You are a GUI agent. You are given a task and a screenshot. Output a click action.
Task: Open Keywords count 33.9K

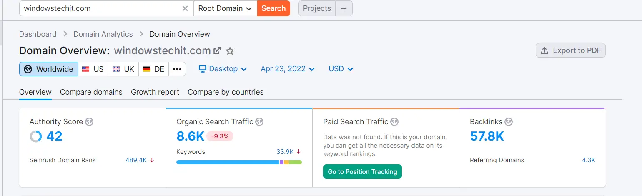[x=285, y=152]
